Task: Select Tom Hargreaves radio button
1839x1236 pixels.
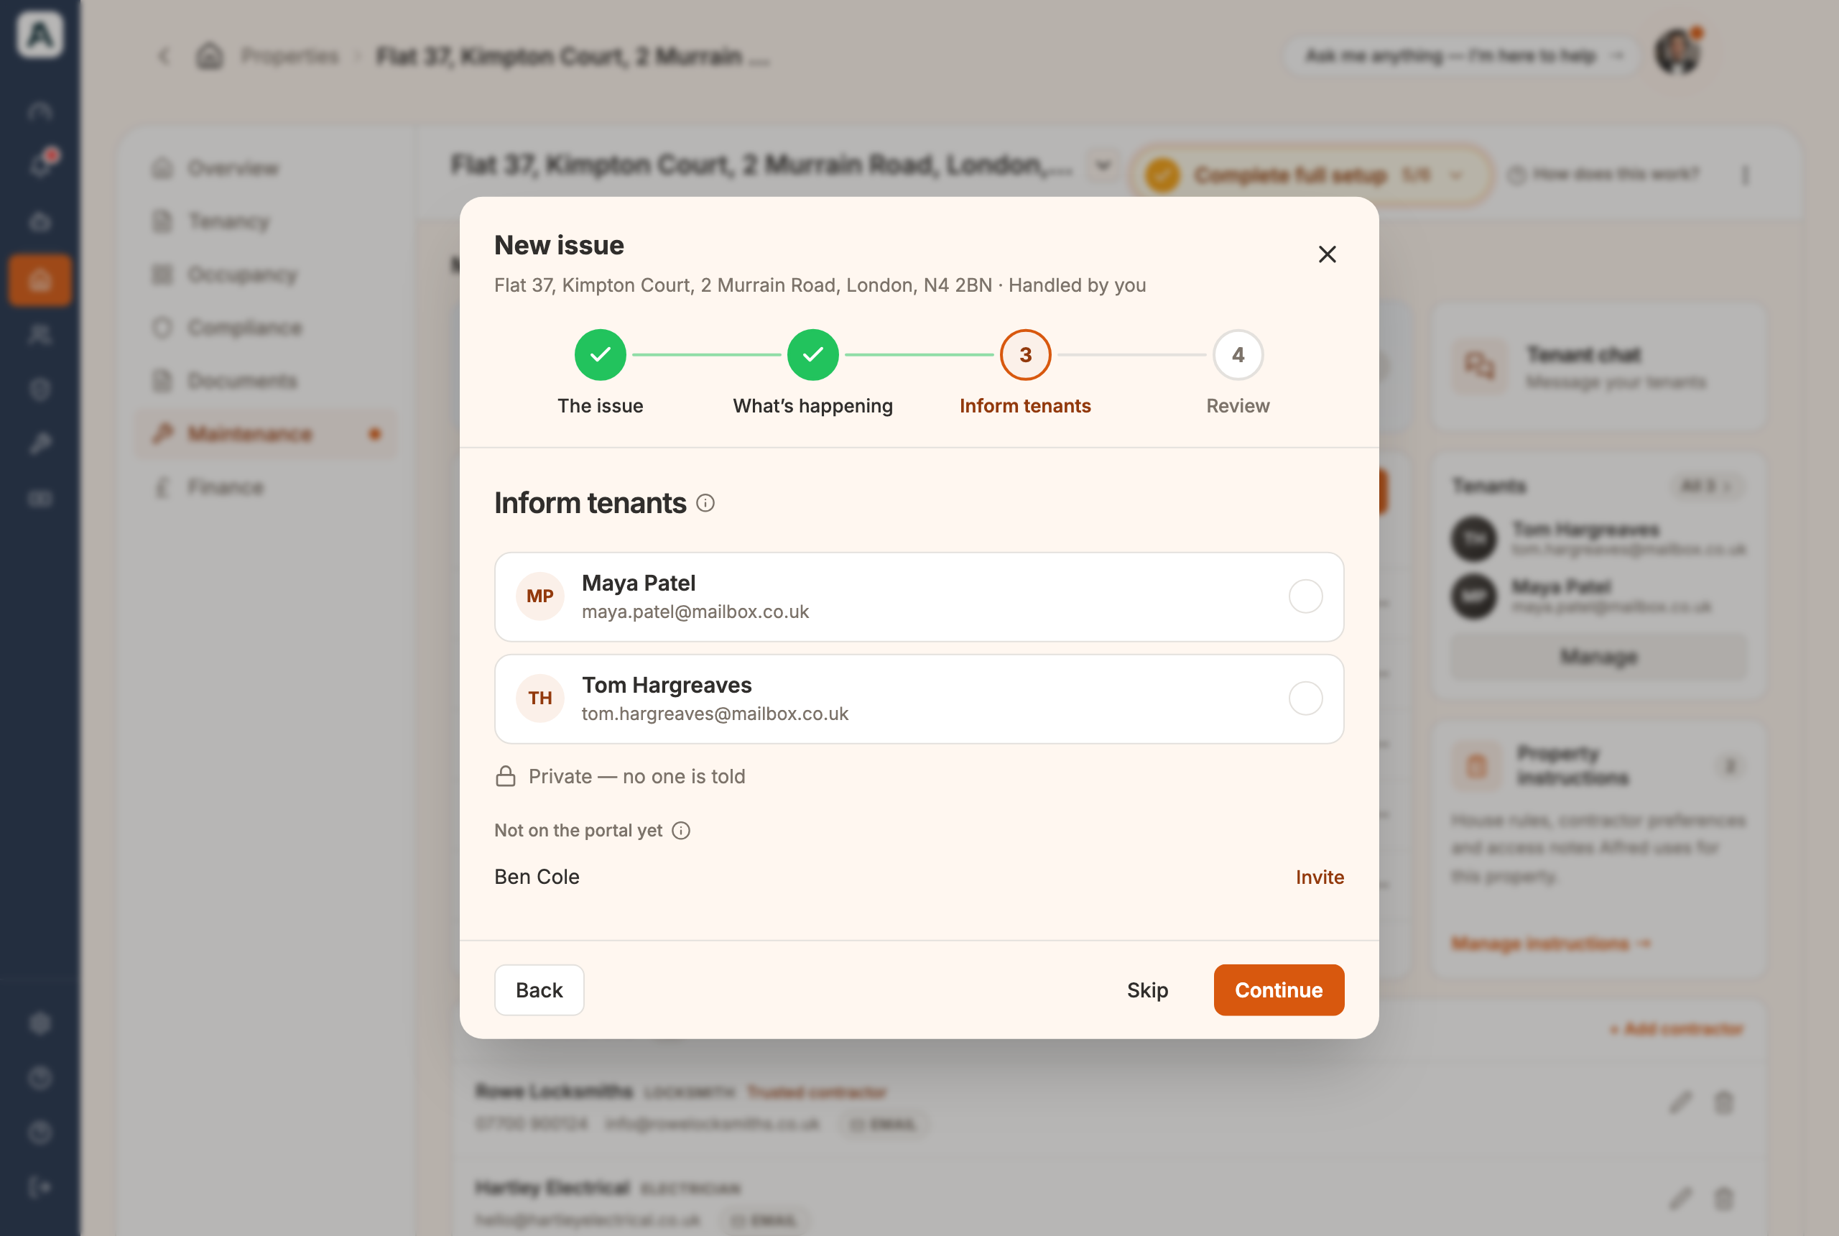Action: [x=1305, y=698]
